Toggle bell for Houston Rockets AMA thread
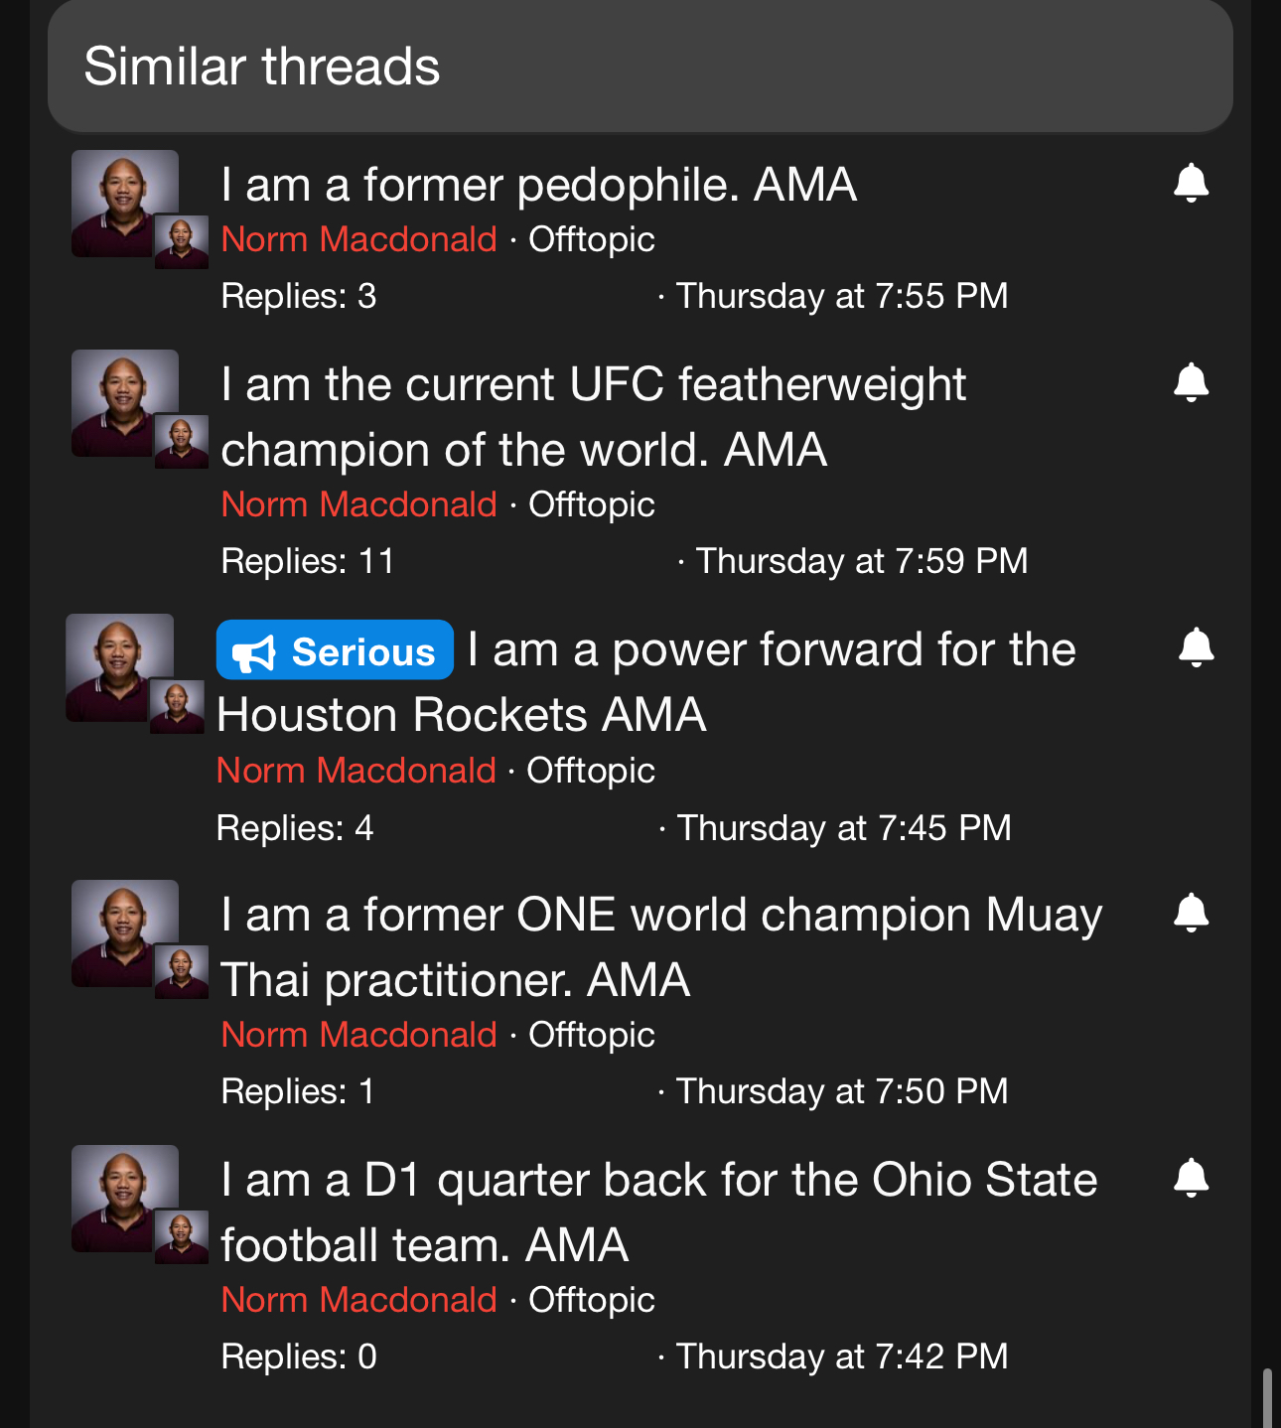 click(1196, 647)
